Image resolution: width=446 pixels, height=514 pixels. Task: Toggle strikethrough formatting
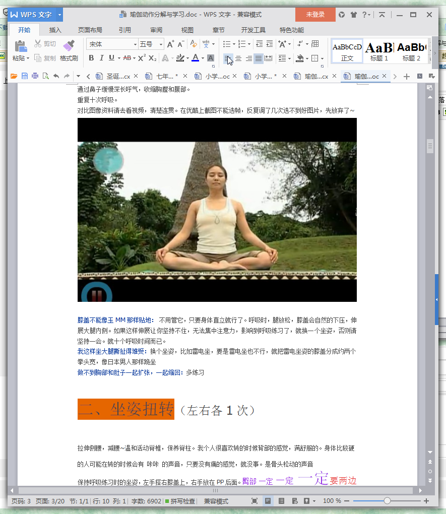pyautogui.click(x=127, y=58)
